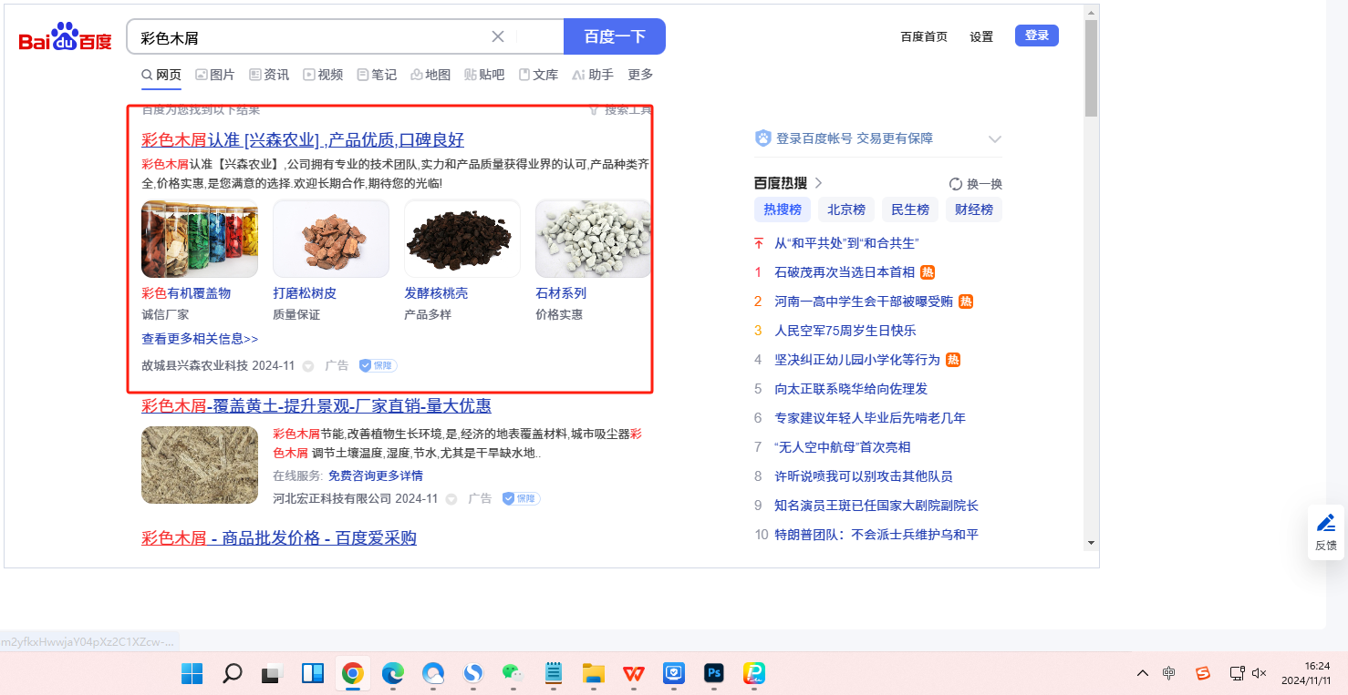Screen dimensions: 1348x695
Task: Open the 查看更多相关信息 link
Action: 200,339
